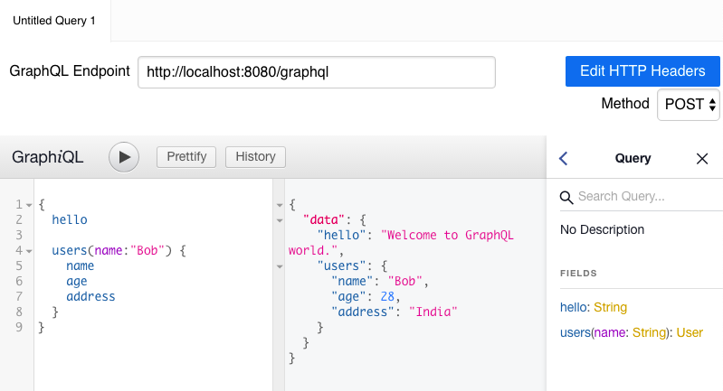The height and width of the screenshot is (391, 723).
Task: Click the Prettify button
Action: coord(186,157)
